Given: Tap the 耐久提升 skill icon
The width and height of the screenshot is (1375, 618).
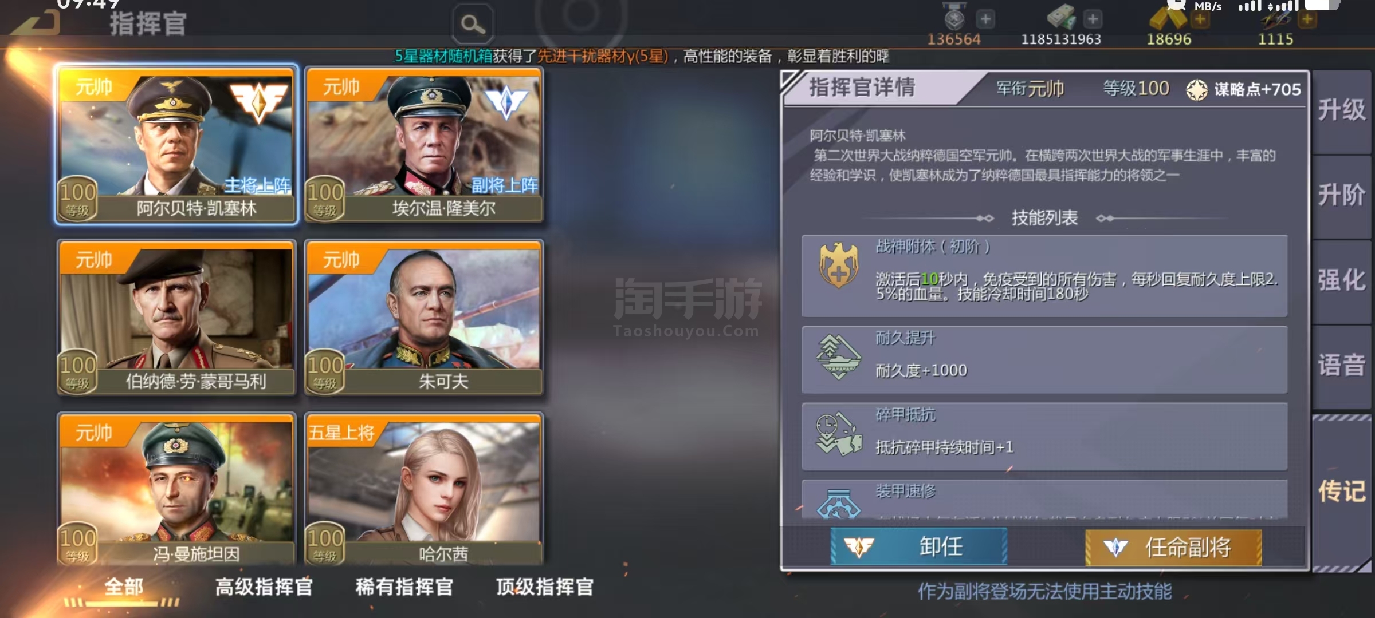Looking at the screenshot, I should [x=839, y=356].
